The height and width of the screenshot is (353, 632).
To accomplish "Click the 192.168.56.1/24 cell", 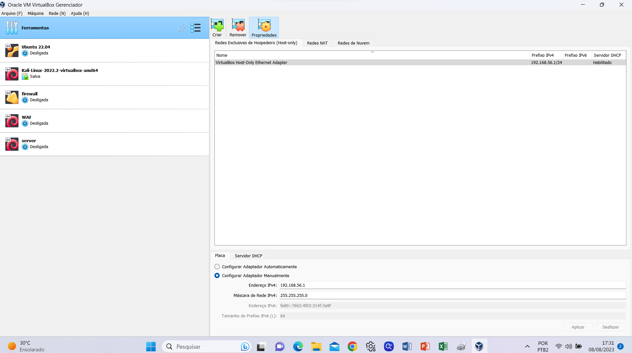I will (546, 62).
